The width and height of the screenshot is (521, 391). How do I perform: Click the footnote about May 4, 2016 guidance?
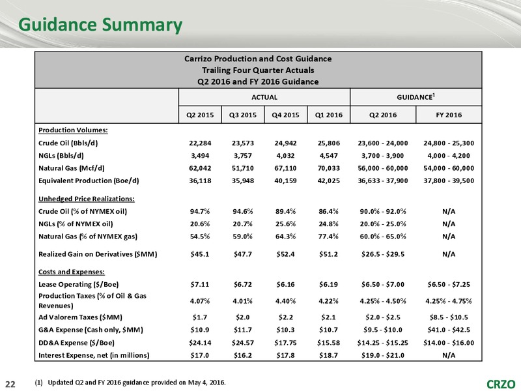pyautogui.click(x=130, y=383)
